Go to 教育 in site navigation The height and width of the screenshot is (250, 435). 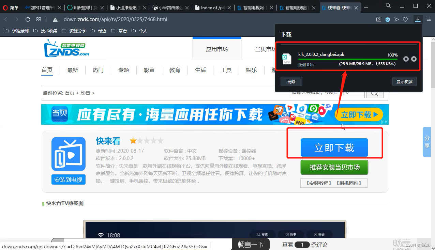(175, 70)
